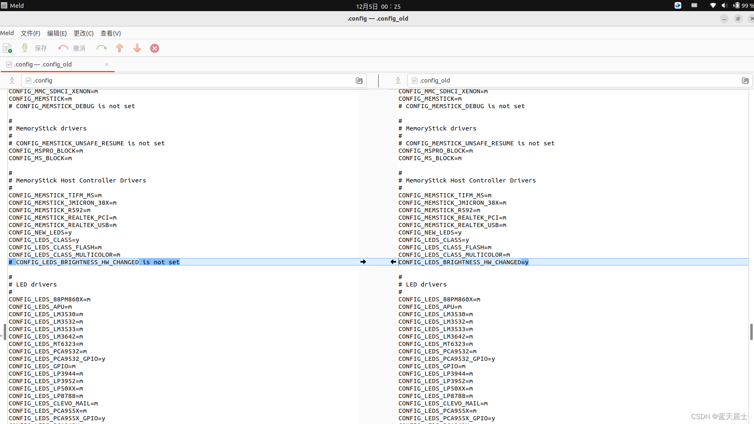754x424 pixels.
Task: Open the 编辑(E) menu
Action: point(57,33)
